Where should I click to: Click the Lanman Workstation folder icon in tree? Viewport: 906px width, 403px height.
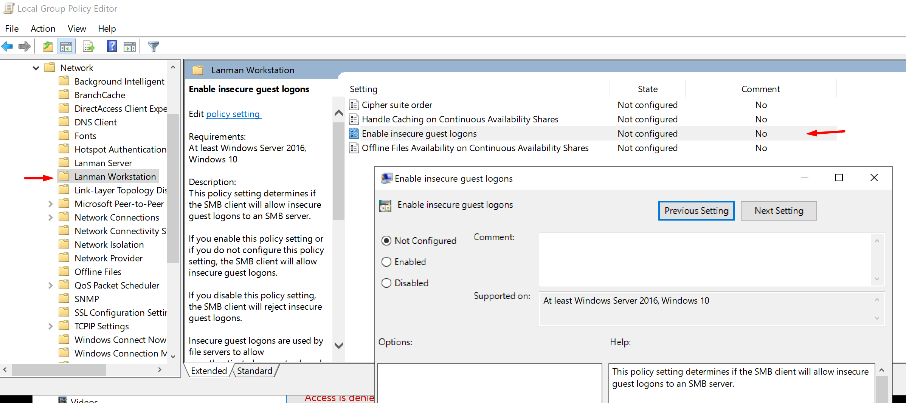(64, 176)
